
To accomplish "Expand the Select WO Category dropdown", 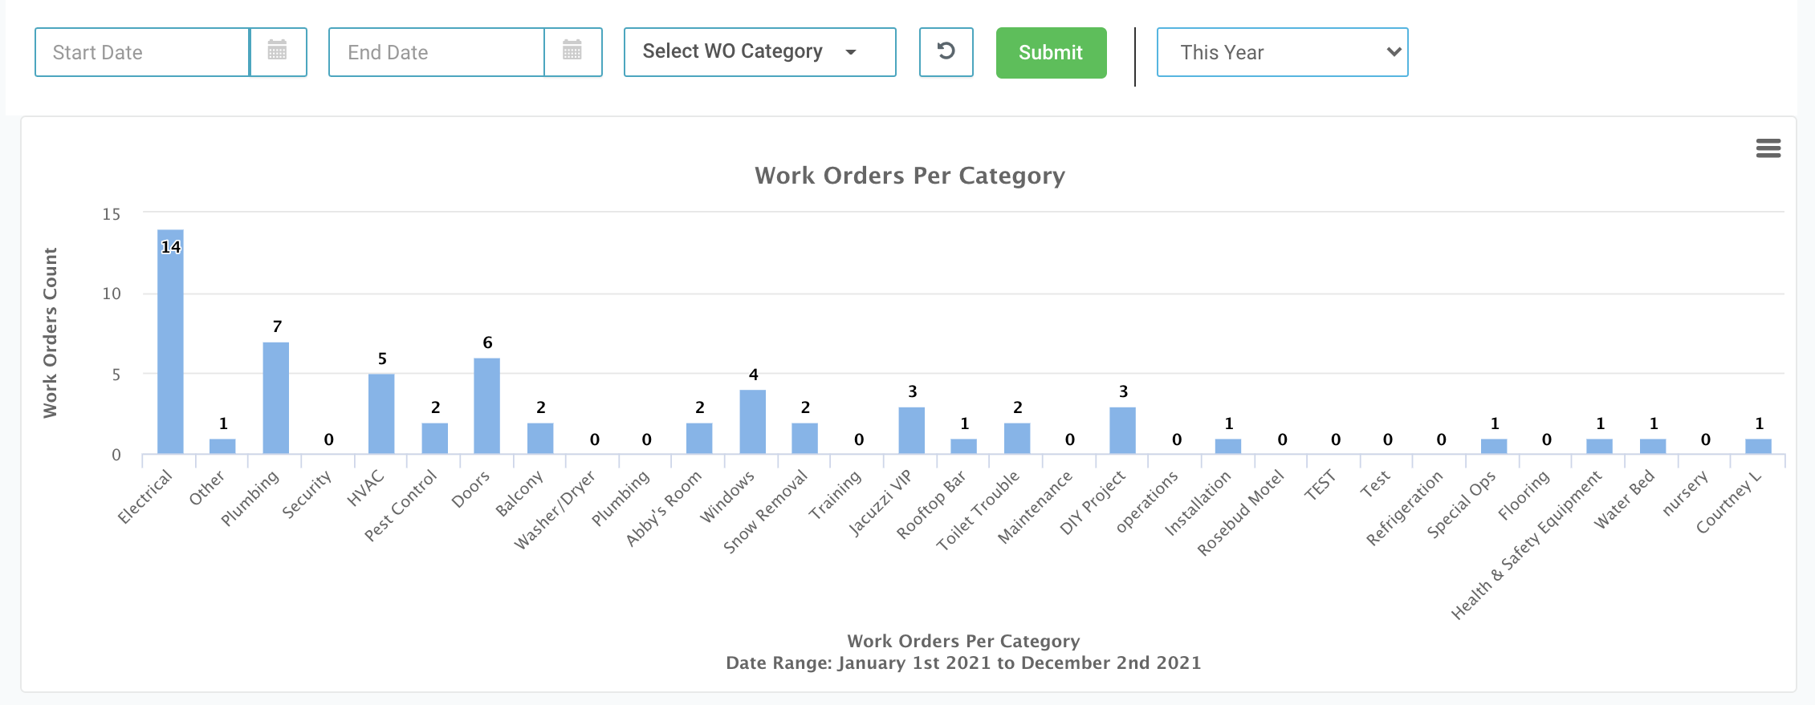I will 759,52.
